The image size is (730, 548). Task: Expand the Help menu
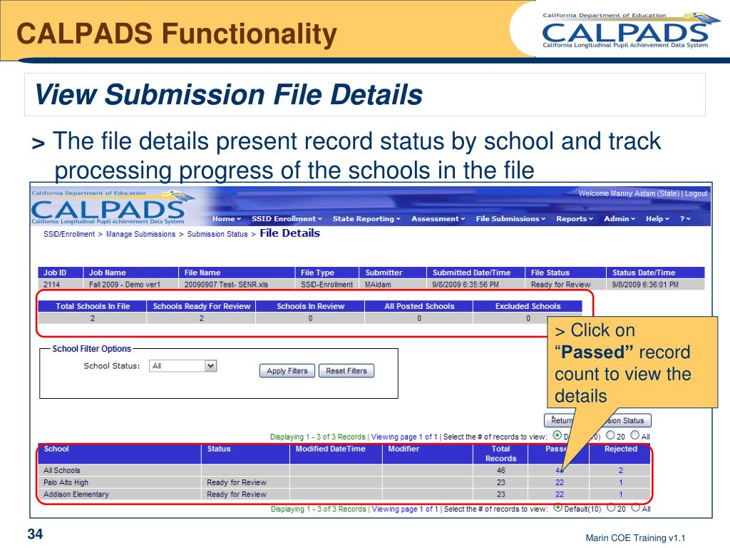point(657,218)
